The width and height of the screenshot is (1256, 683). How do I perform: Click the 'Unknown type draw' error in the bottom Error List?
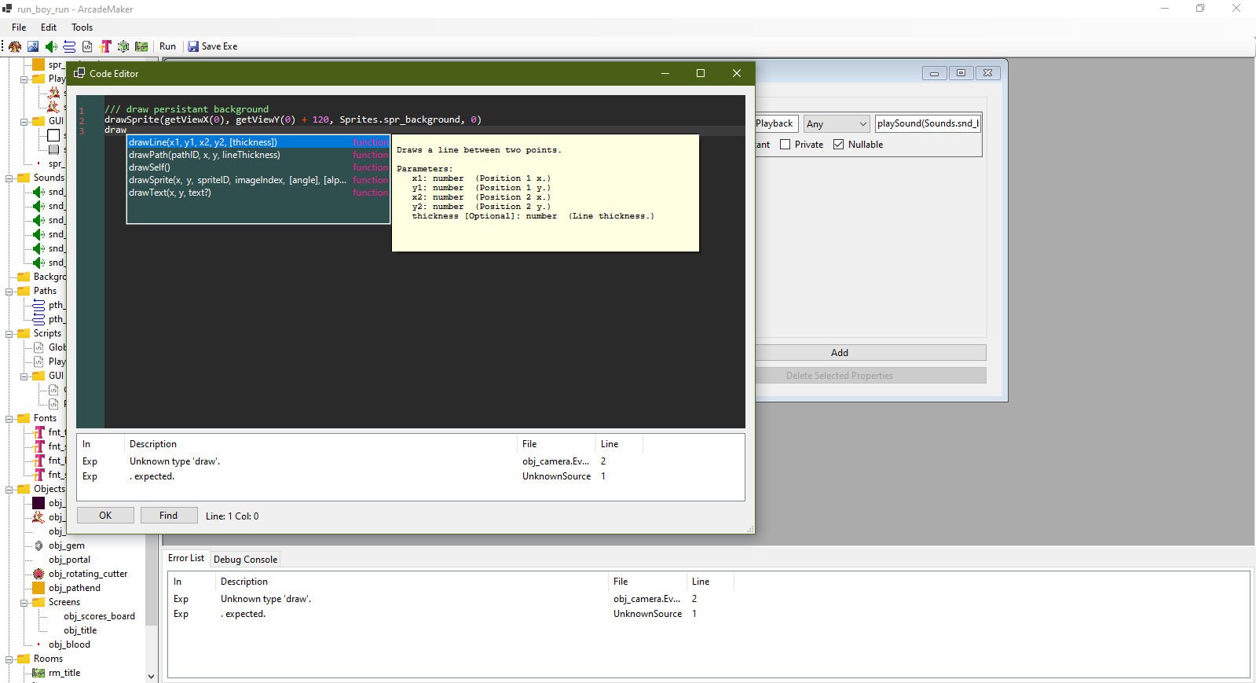(265, 599)
